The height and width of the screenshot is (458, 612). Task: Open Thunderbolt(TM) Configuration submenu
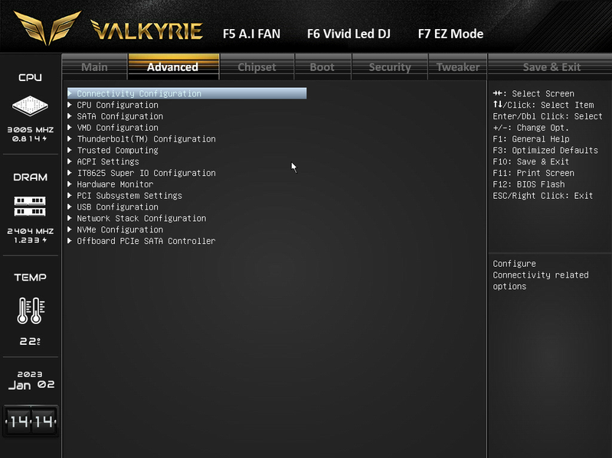click(x=146, y=138)
